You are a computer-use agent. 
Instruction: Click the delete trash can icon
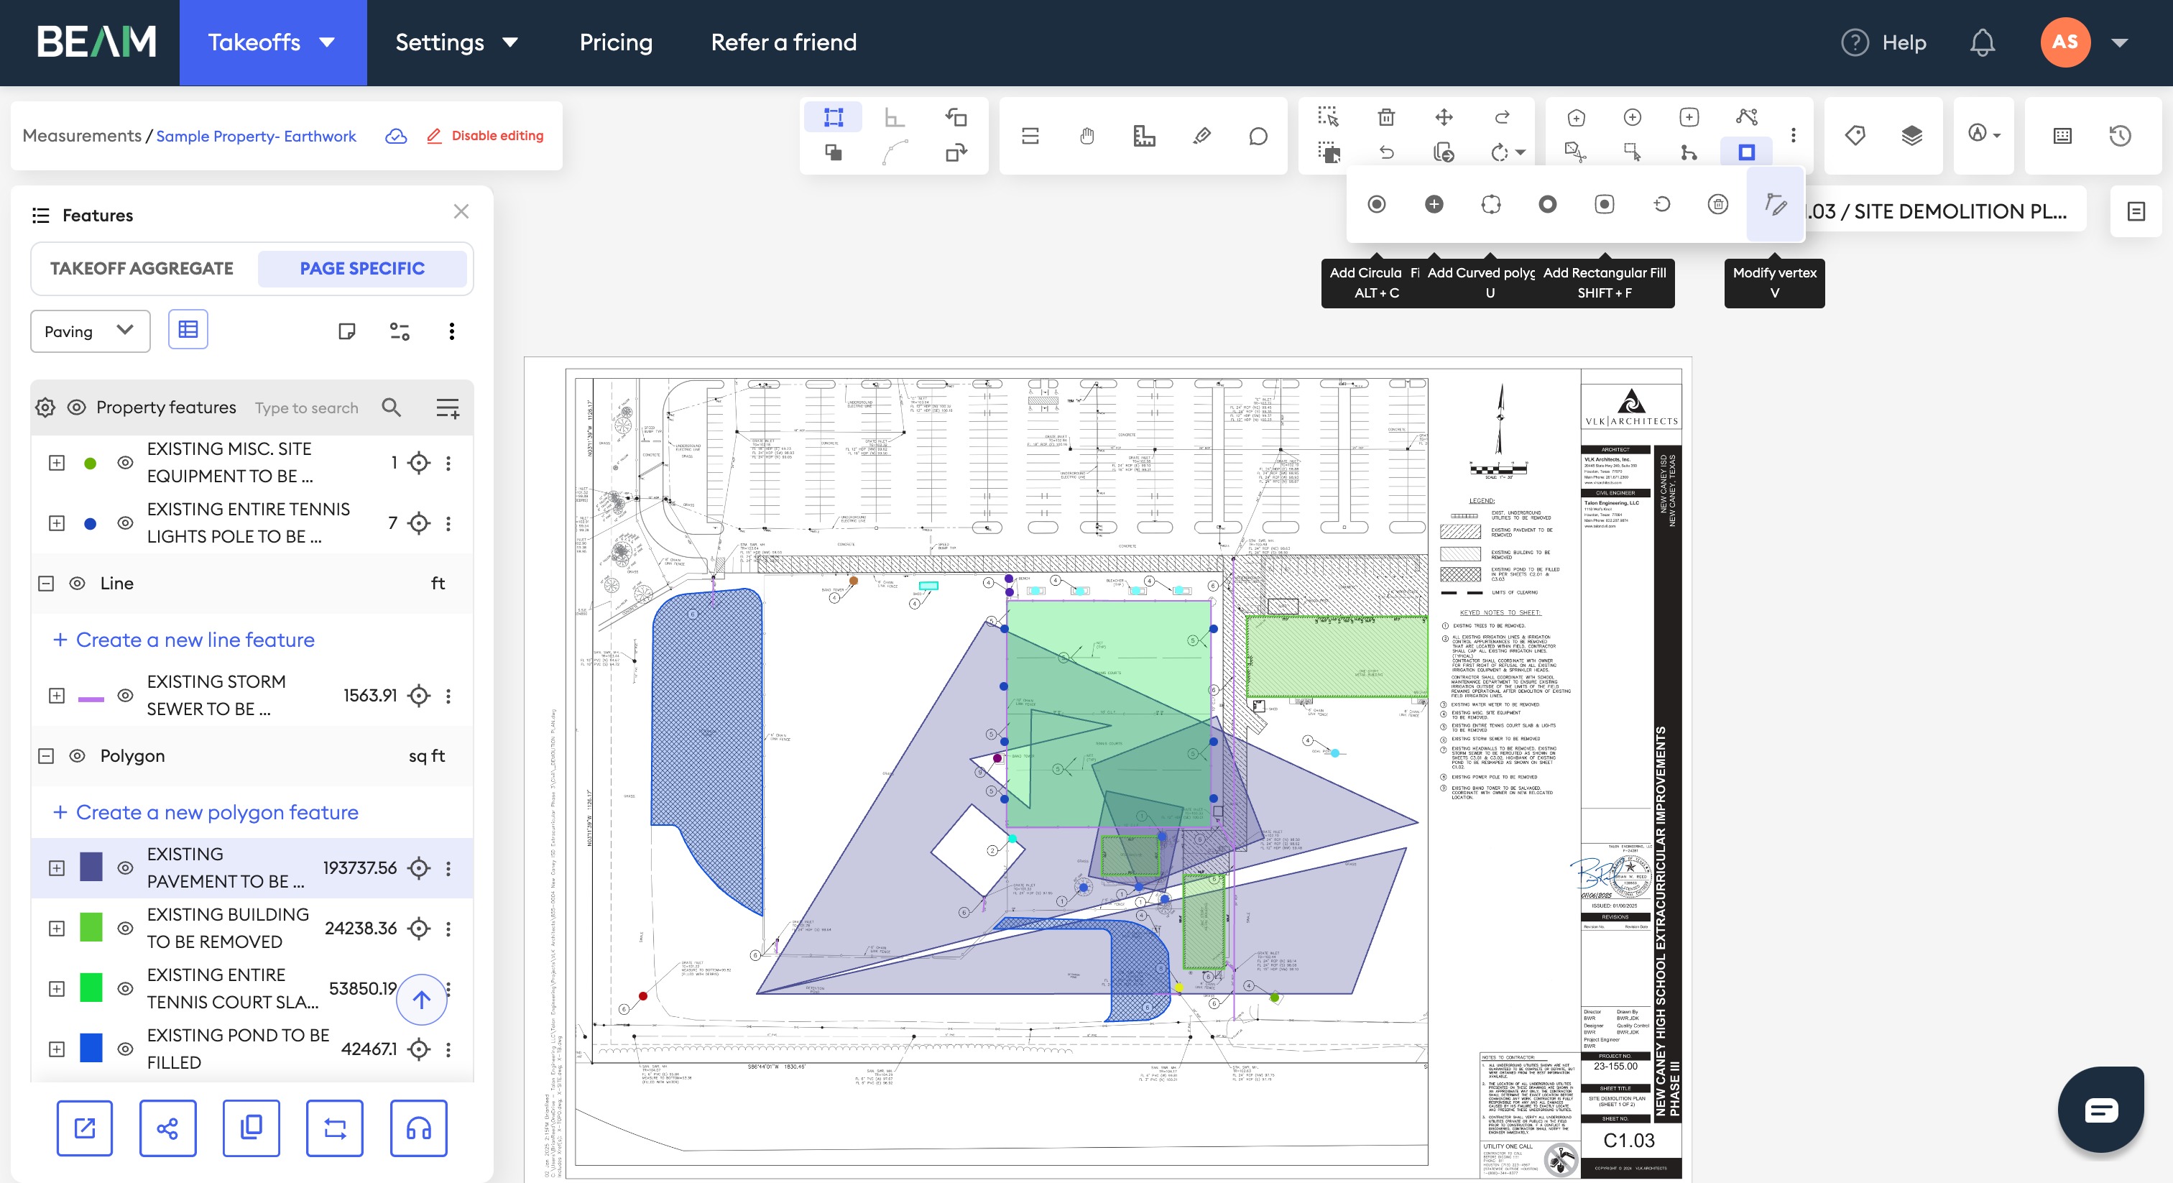tap(1386, 117)
